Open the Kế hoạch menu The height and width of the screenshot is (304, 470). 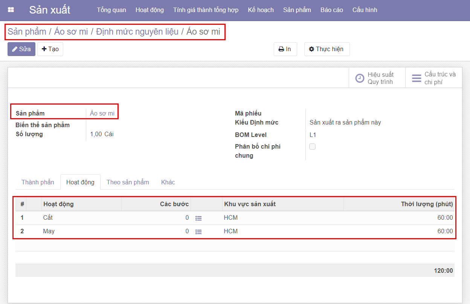(261, 10)
